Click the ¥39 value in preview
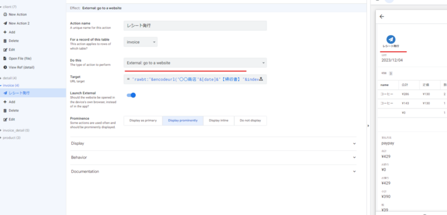The height and width of the screenshot is (215, 447). 385,210
